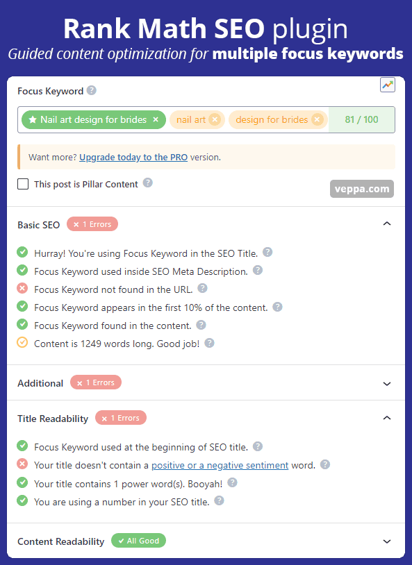Open the trends chart icon
The width and height of the screenshot is (412, 565).
coord(388,85)
